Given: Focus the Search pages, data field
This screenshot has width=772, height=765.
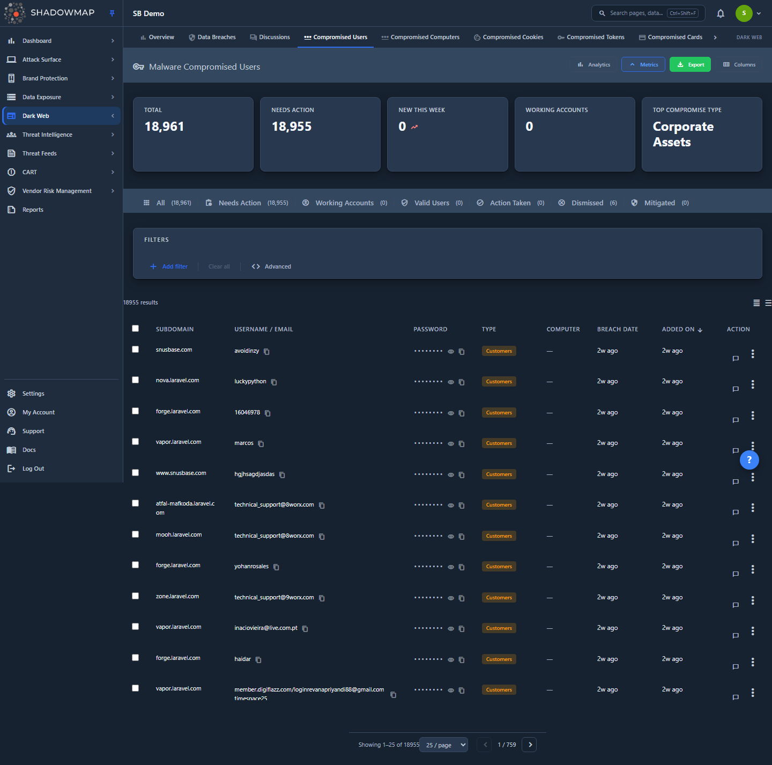Looking at the screenshot, I should click(x=648, y=13).
